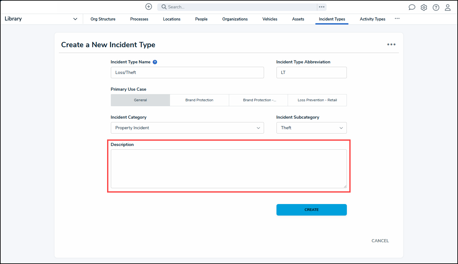Click into the Description text area
The height and width of the screenshot is (264, 458).
[x=229, y=169]
